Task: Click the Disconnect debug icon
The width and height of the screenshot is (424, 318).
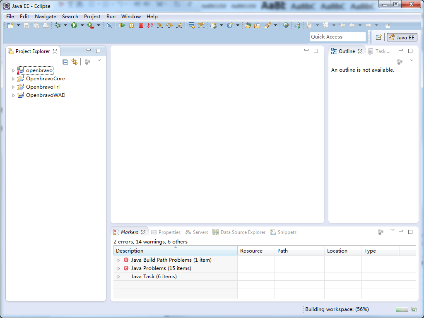Action: [x=150, y=25]
